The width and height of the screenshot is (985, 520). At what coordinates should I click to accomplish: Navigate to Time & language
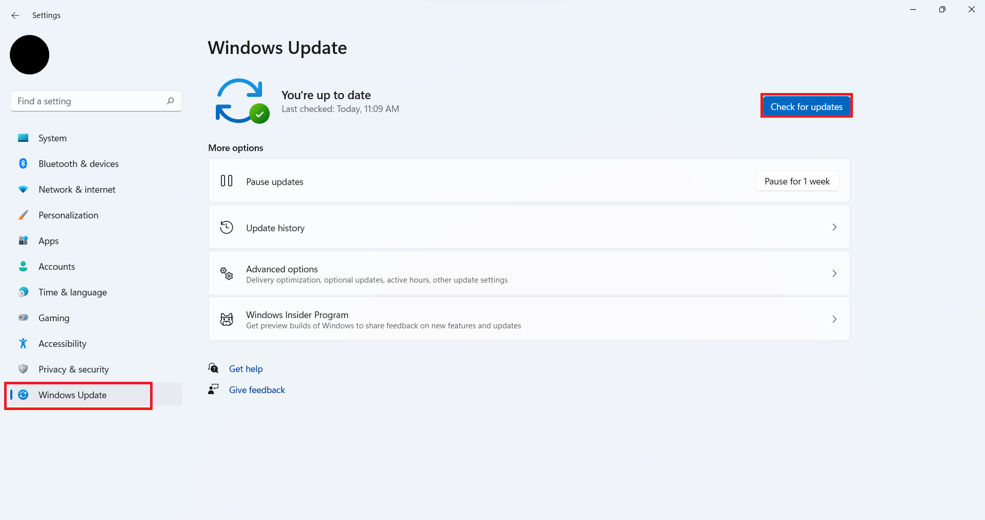point(96,292)
